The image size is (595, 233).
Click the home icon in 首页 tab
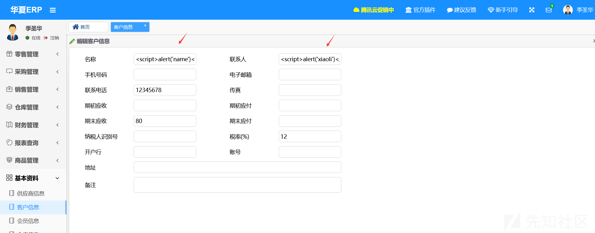pos(75,27)
